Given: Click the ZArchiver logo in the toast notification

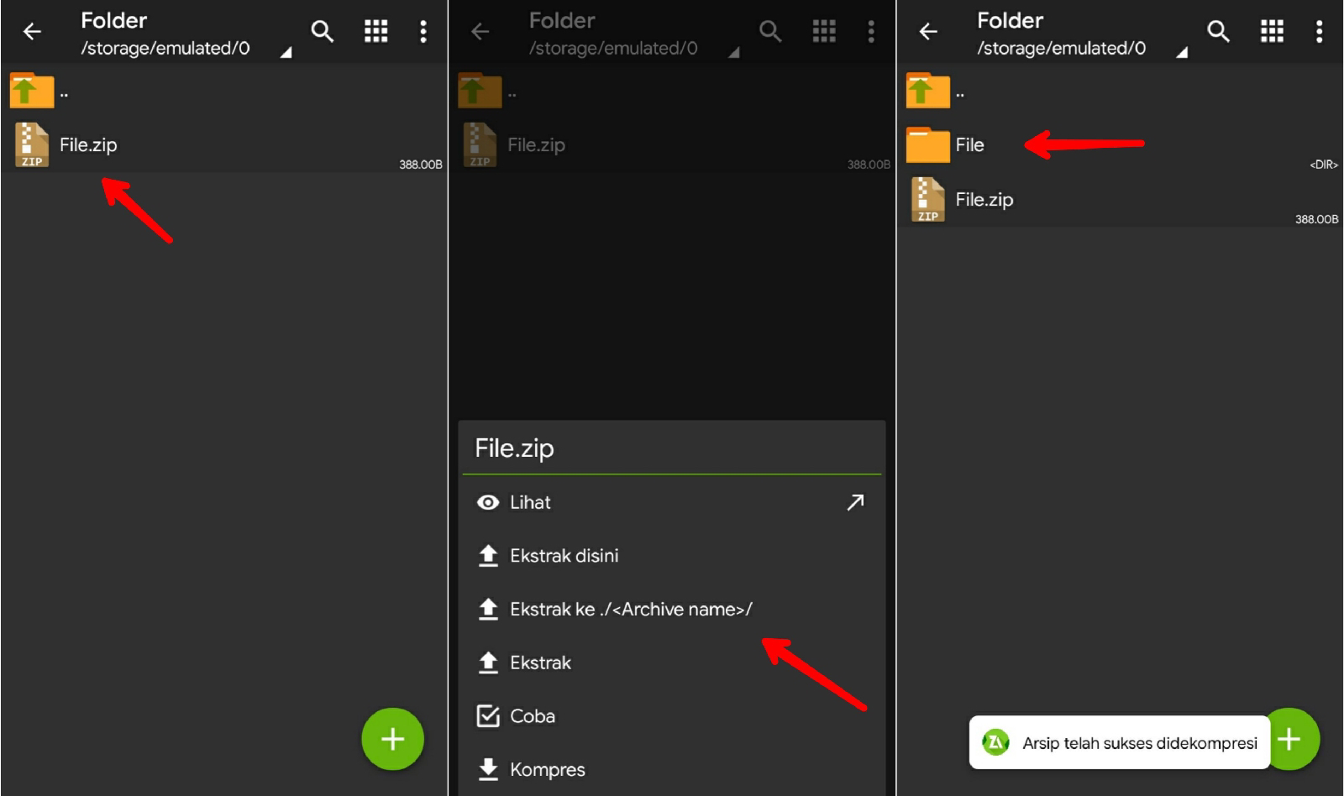Looking at the screenshot, I should coord(996,742).
